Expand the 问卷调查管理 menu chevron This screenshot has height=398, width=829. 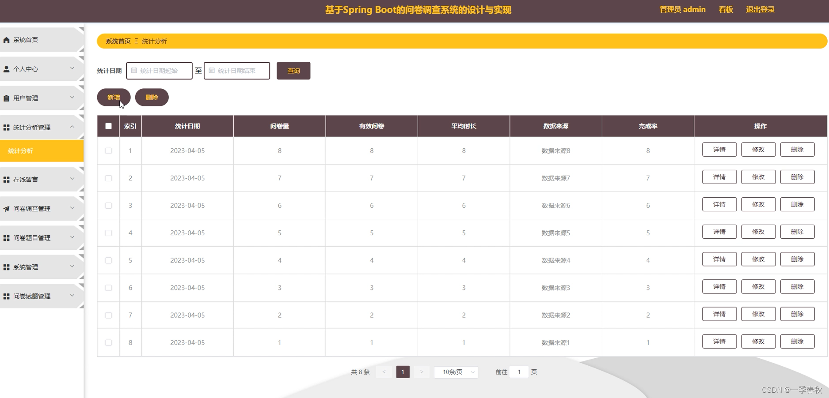coord(72,207)
